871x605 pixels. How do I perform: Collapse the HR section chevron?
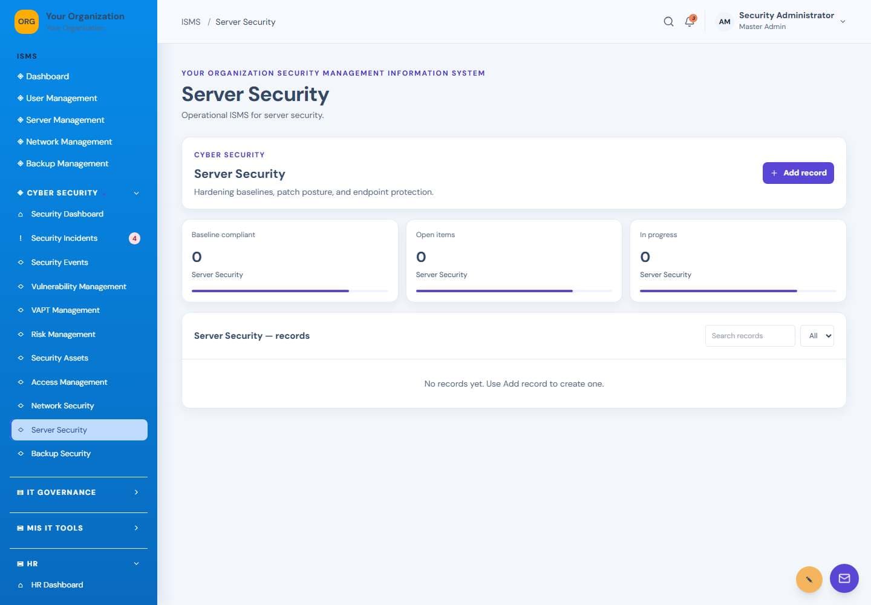point(136,564)
